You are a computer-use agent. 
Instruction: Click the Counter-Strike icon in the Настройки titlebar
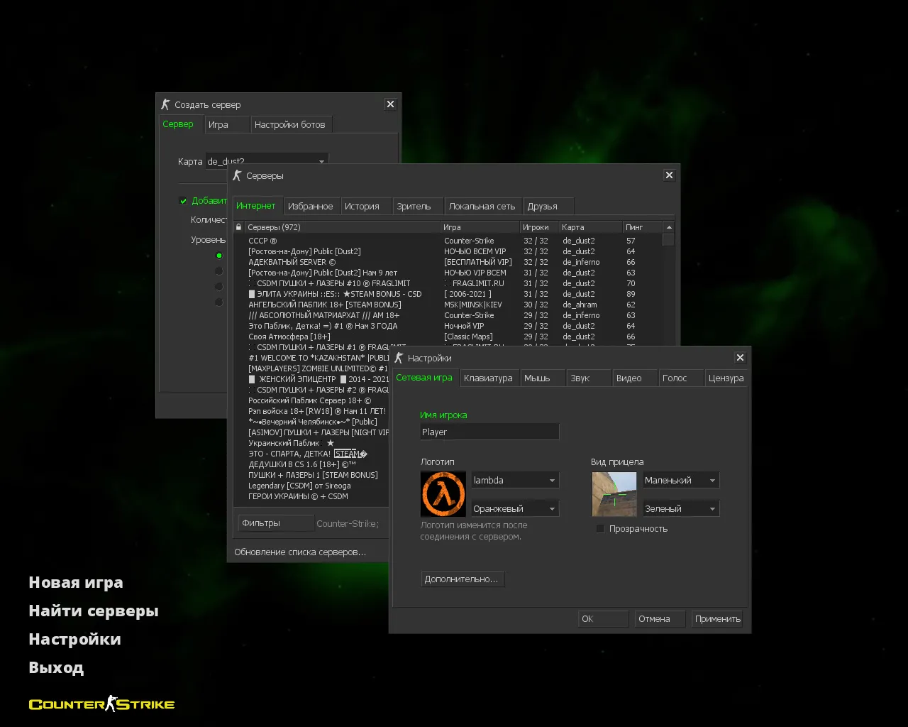click(x=399, y=358)
